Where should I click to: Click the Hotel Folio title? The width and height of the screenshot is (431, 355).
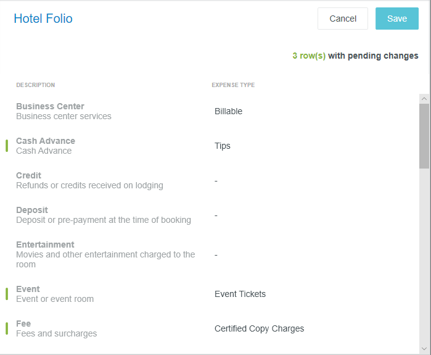tap(43, 19)
